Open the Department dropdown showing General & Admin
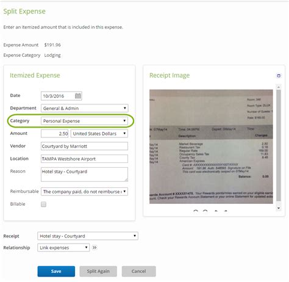The height and width of the screenshot is (282, 289). 85,108
